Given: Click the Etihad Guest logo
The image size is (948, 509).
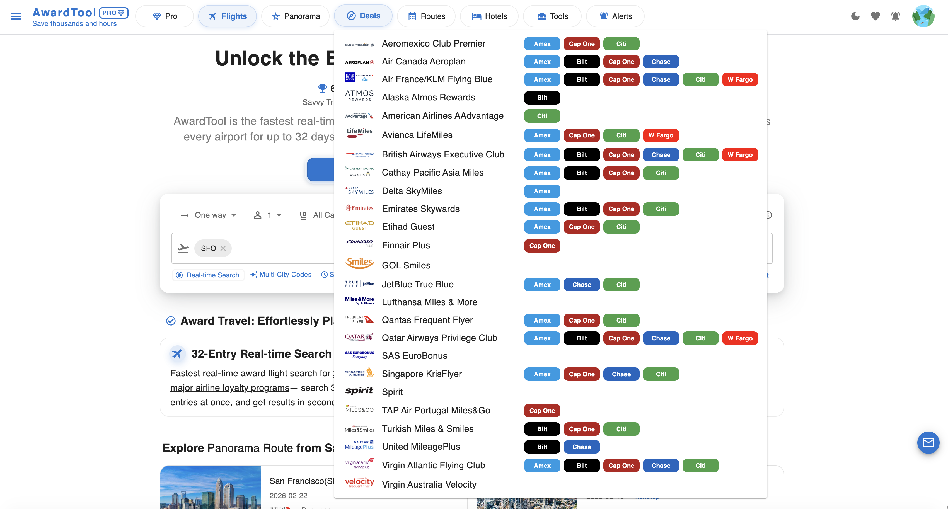Looking at the screenshot, I should coord(360,226).
